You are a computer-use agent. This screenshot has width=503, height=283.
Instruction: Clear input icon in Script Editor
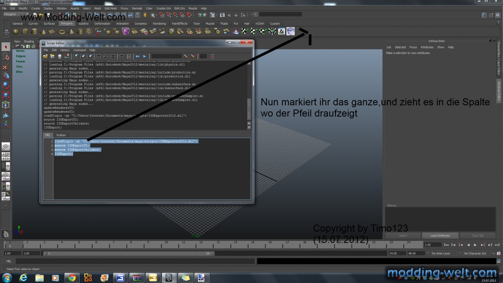[x=83, y=57]
